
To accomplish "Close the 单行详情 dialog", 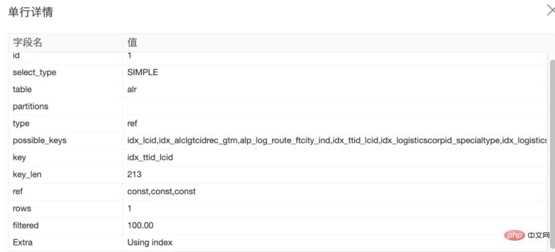I will (550, 10).
